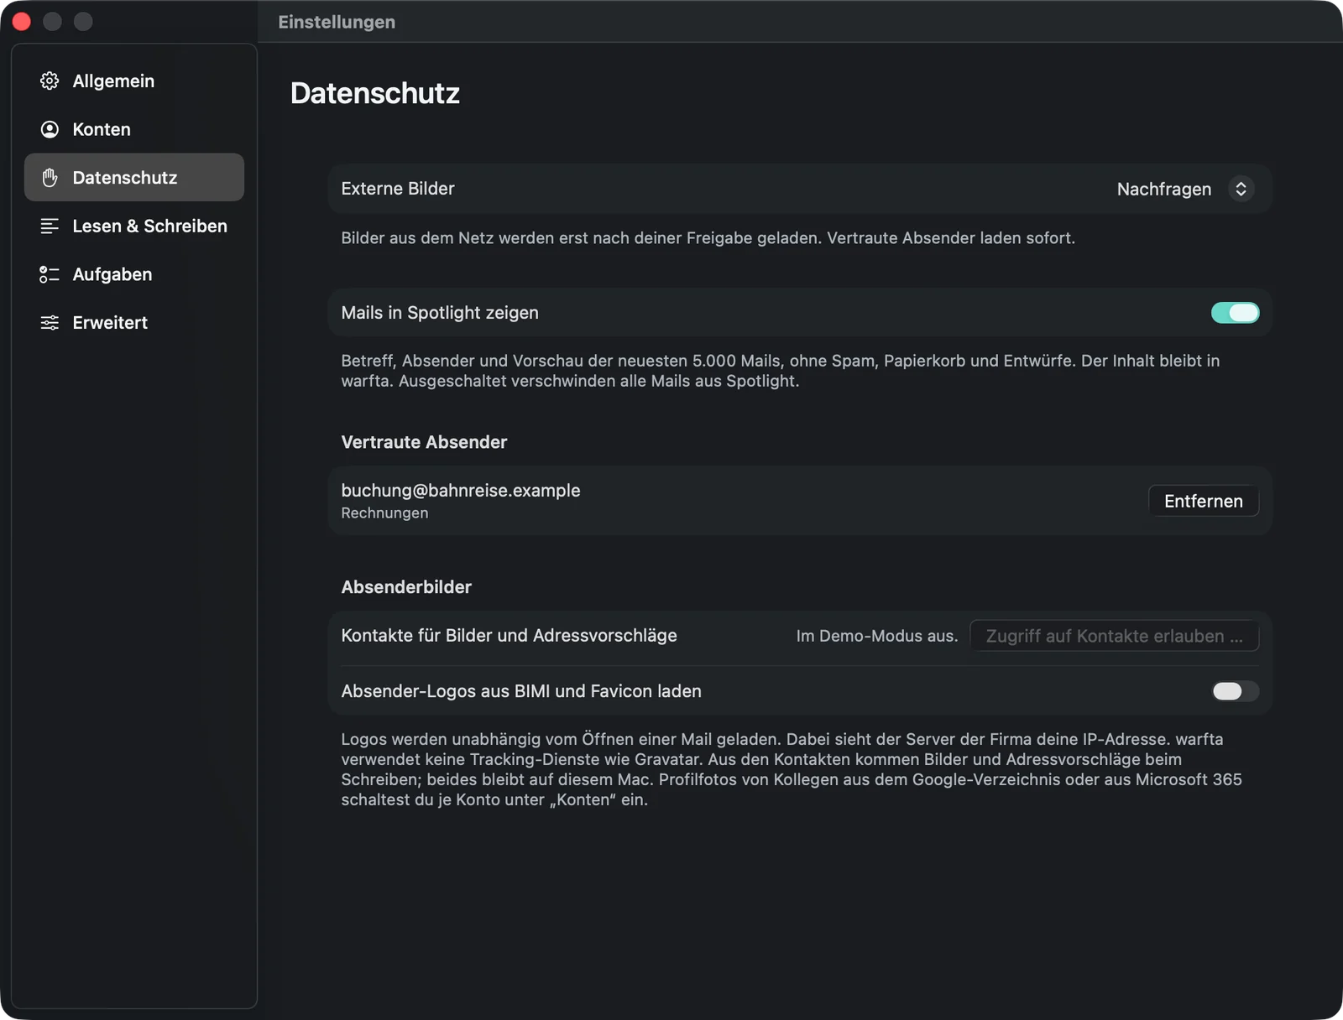Screen dimensions: 1343x1020
Task: Click Kontakte für Bilder und Adressvorschläge label
Action: click(x=509, y=636)
